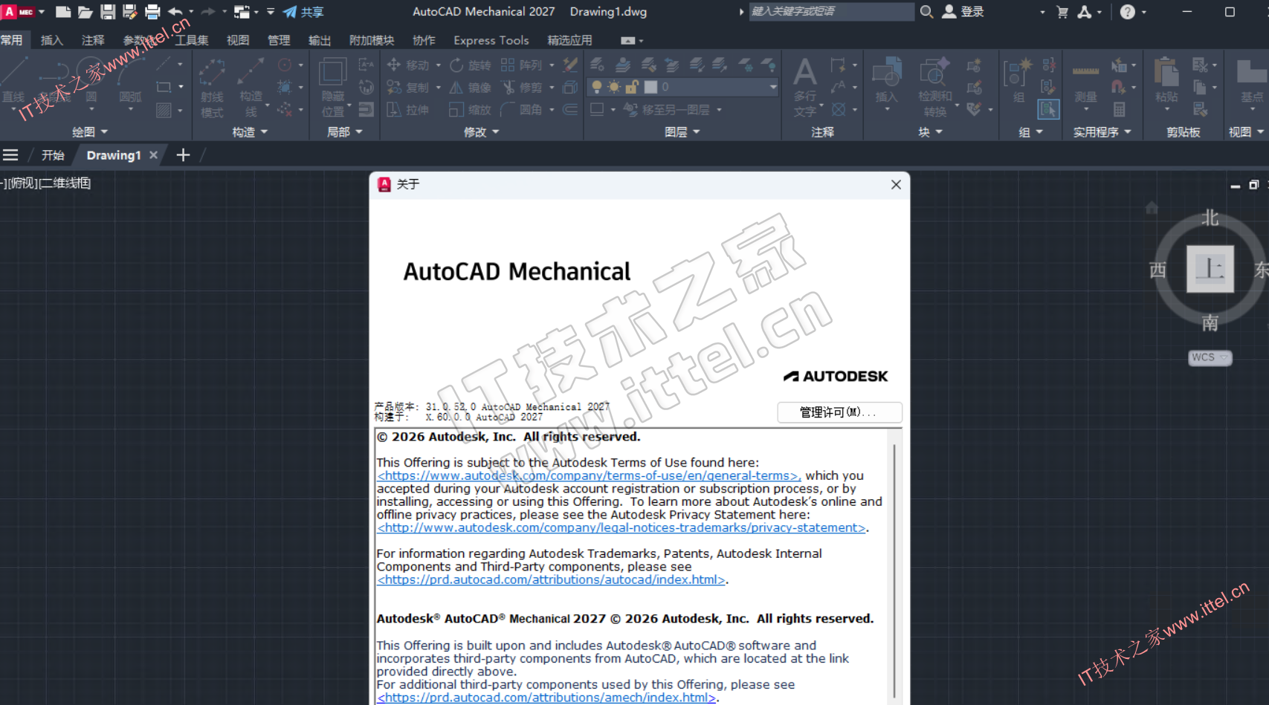
Task: Toggle the layer on/off light bulb
Action: 596,87
